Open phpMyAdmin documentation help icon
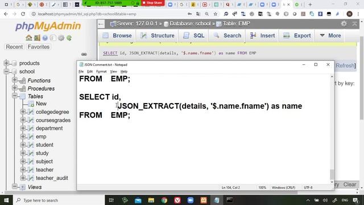The image size is (364, 205). point(45,38)
